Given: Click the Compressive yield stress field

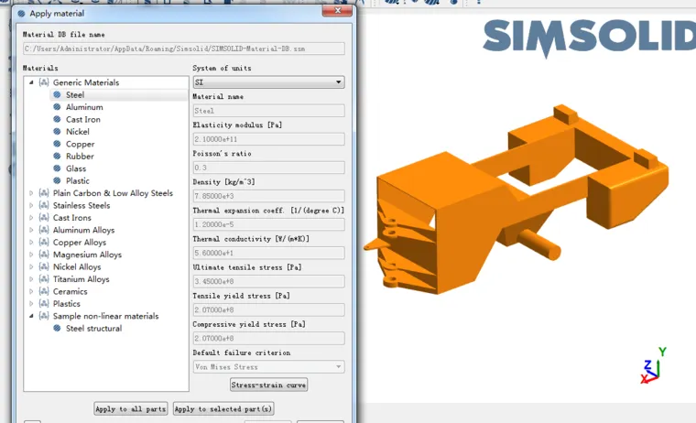Looking at the screenshot, I should point(268,338).
